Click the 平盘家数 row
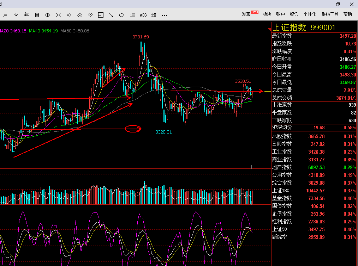The image size is (358, 266). click(x=314, y=113)
